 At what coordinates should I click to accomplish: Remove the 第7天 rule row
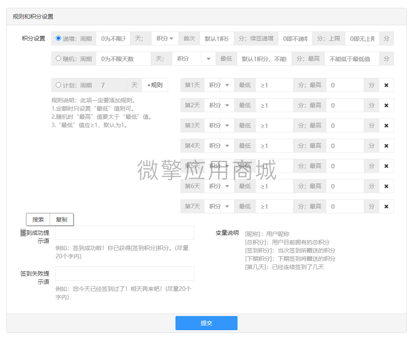(386, 207)
